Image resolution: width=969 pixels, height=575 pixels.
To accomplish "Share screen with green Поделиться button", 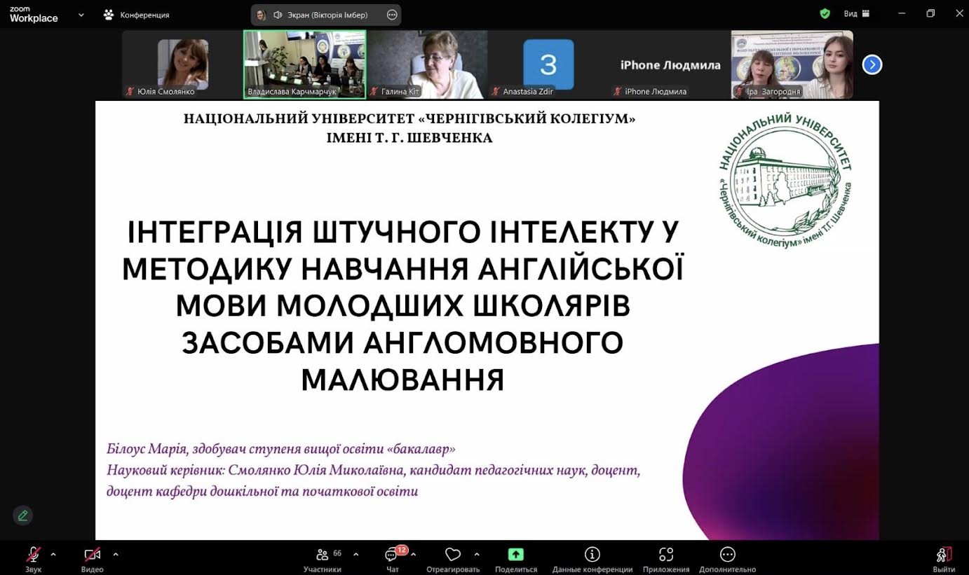I will [x=516, y=558].
